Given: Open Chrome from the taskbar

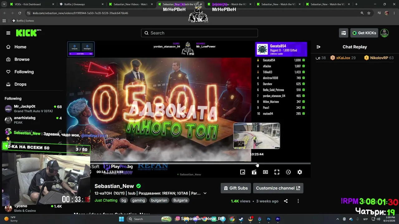Looking at the screenshot, I should click(232, 219).
